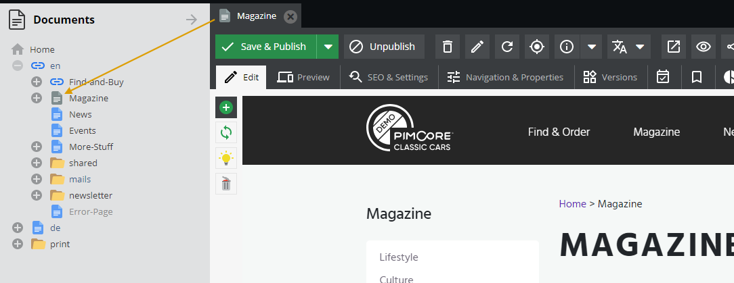Image resolution: width=734 pixels, height=283 pixels.
Task: Expand the More-Stuff tree node
Action: point(37,147)
